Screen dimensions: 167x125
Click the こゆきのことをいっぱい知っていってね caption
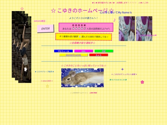point(84,65)
